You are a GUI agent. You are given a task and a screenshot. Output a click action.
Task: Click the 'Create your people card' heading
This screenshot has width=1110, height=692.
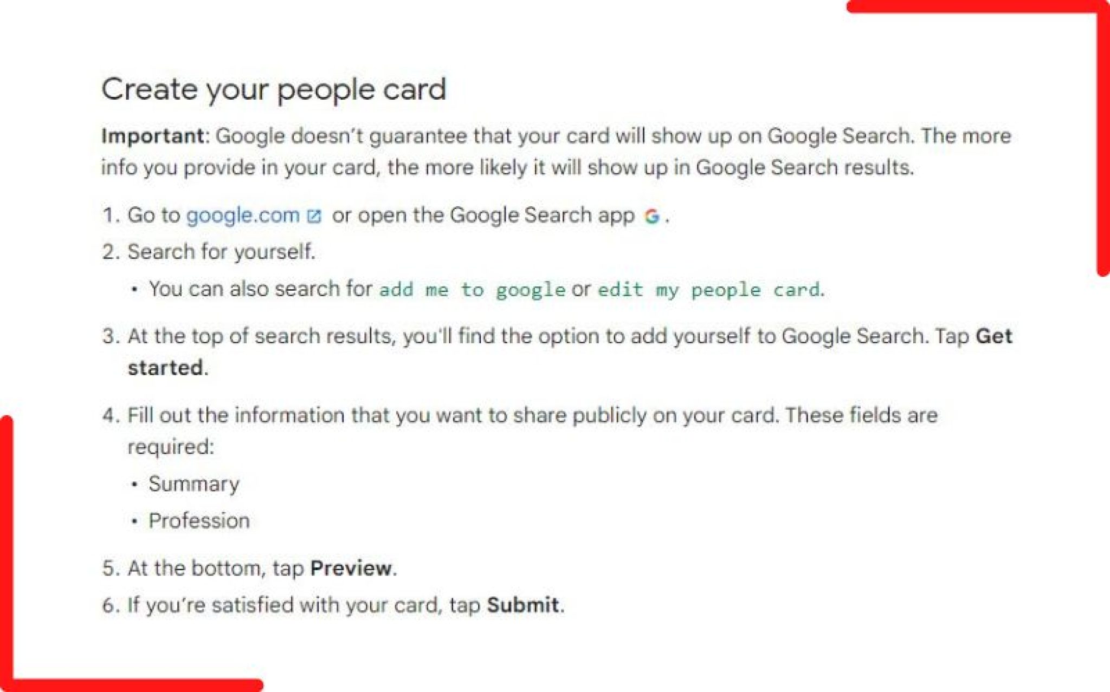274,90
